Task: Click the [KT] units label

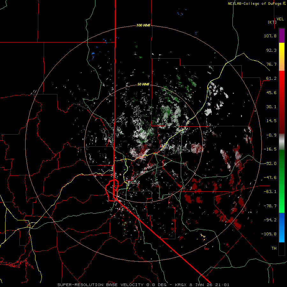Action: point(272,22)
